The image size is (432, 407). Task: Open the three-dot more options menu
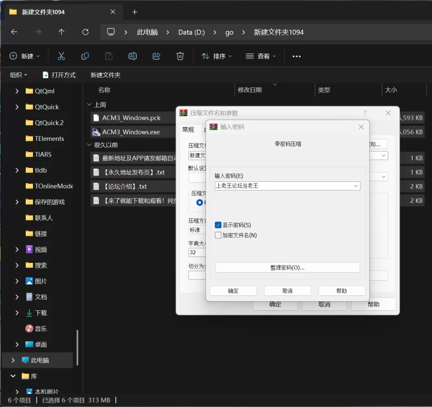tap(296, 56)
